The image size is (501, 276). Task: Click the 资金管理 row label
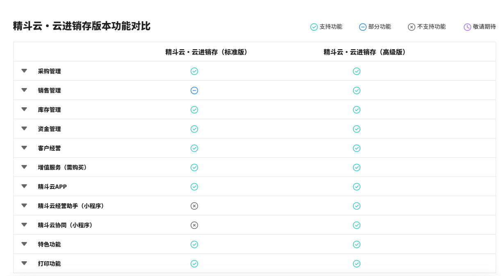tap(49, 129)
